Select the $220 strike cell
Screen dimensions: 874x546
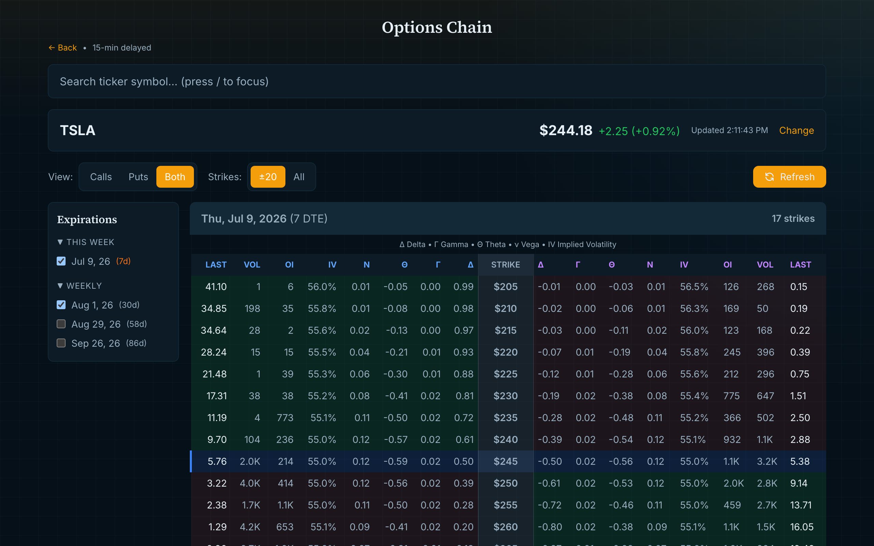pos(506,352)
